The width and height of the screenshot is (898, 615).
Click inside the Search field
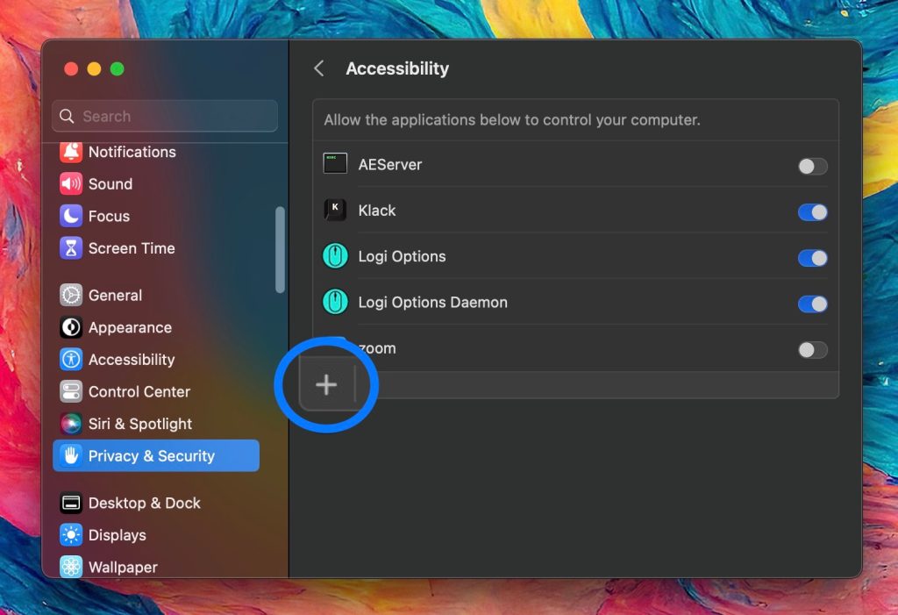[164, 116]
